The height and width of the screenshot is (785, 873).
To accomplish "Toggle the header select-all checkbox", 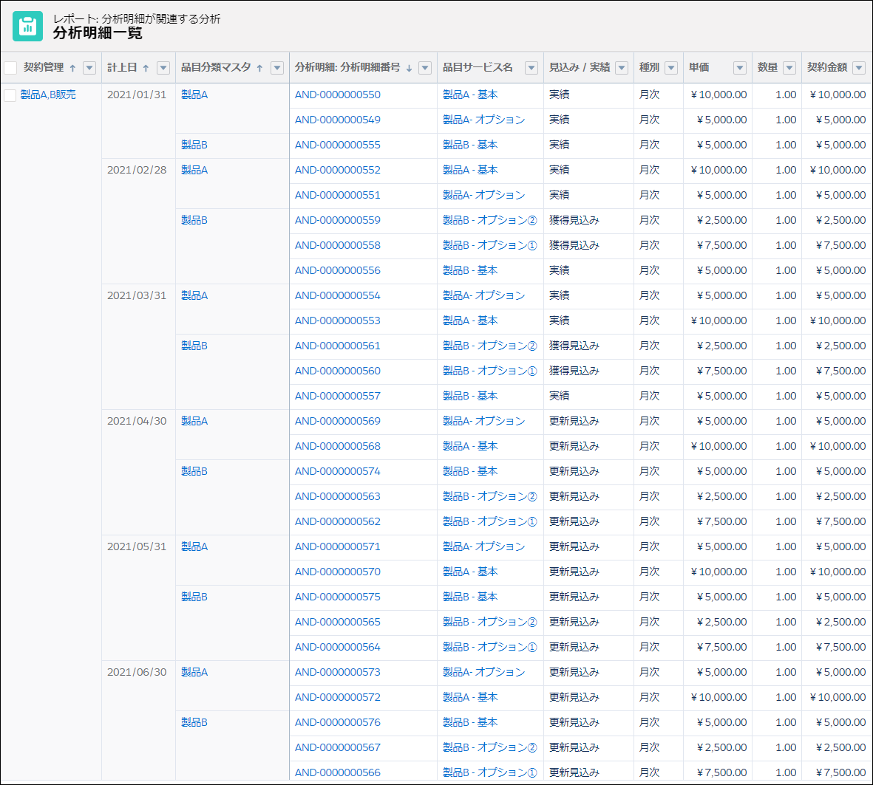I will [10, 68].
